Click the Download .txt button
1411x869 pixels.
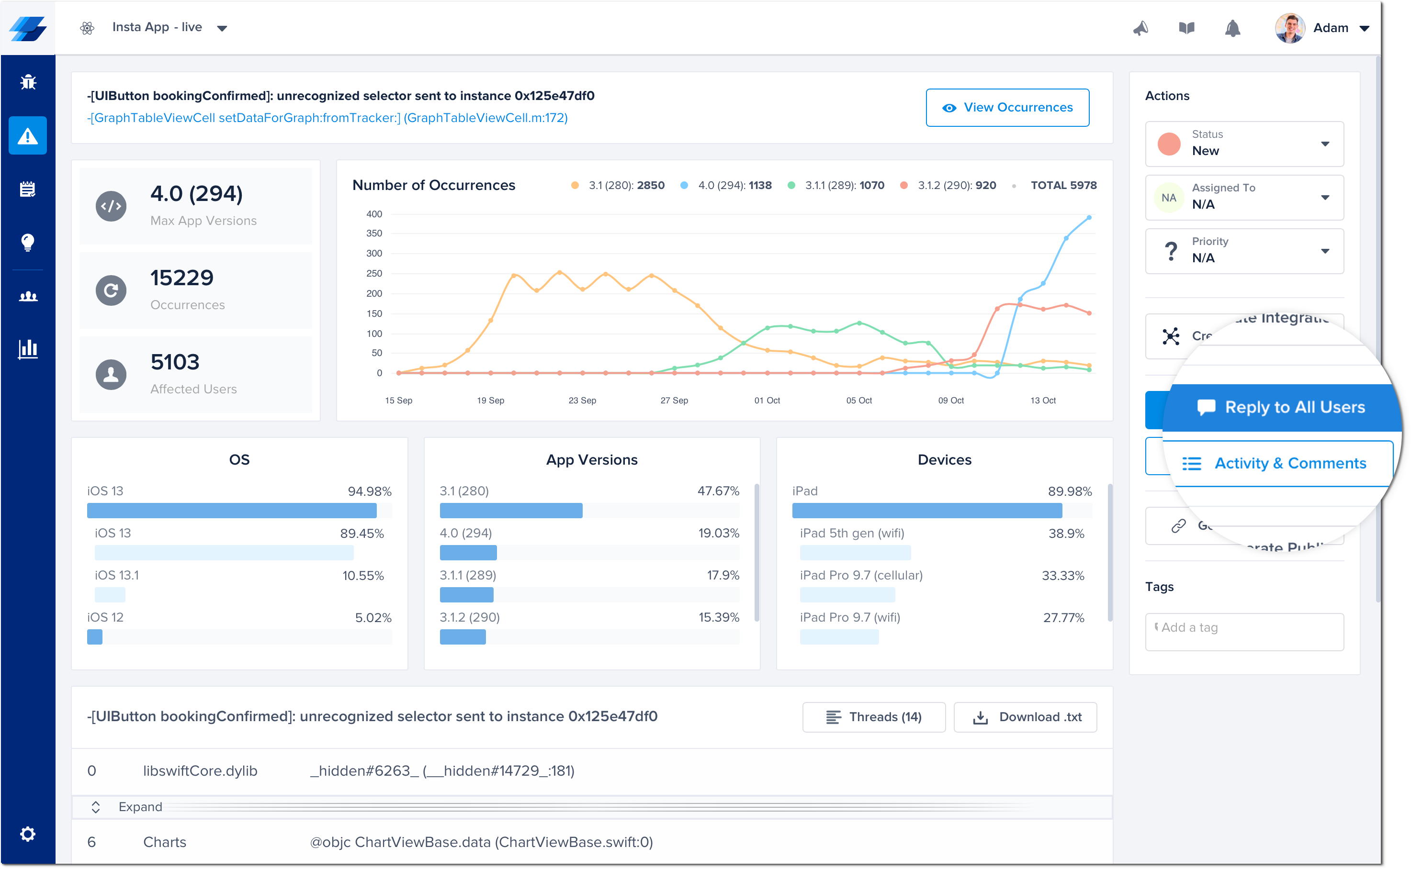click(1025, 717)
